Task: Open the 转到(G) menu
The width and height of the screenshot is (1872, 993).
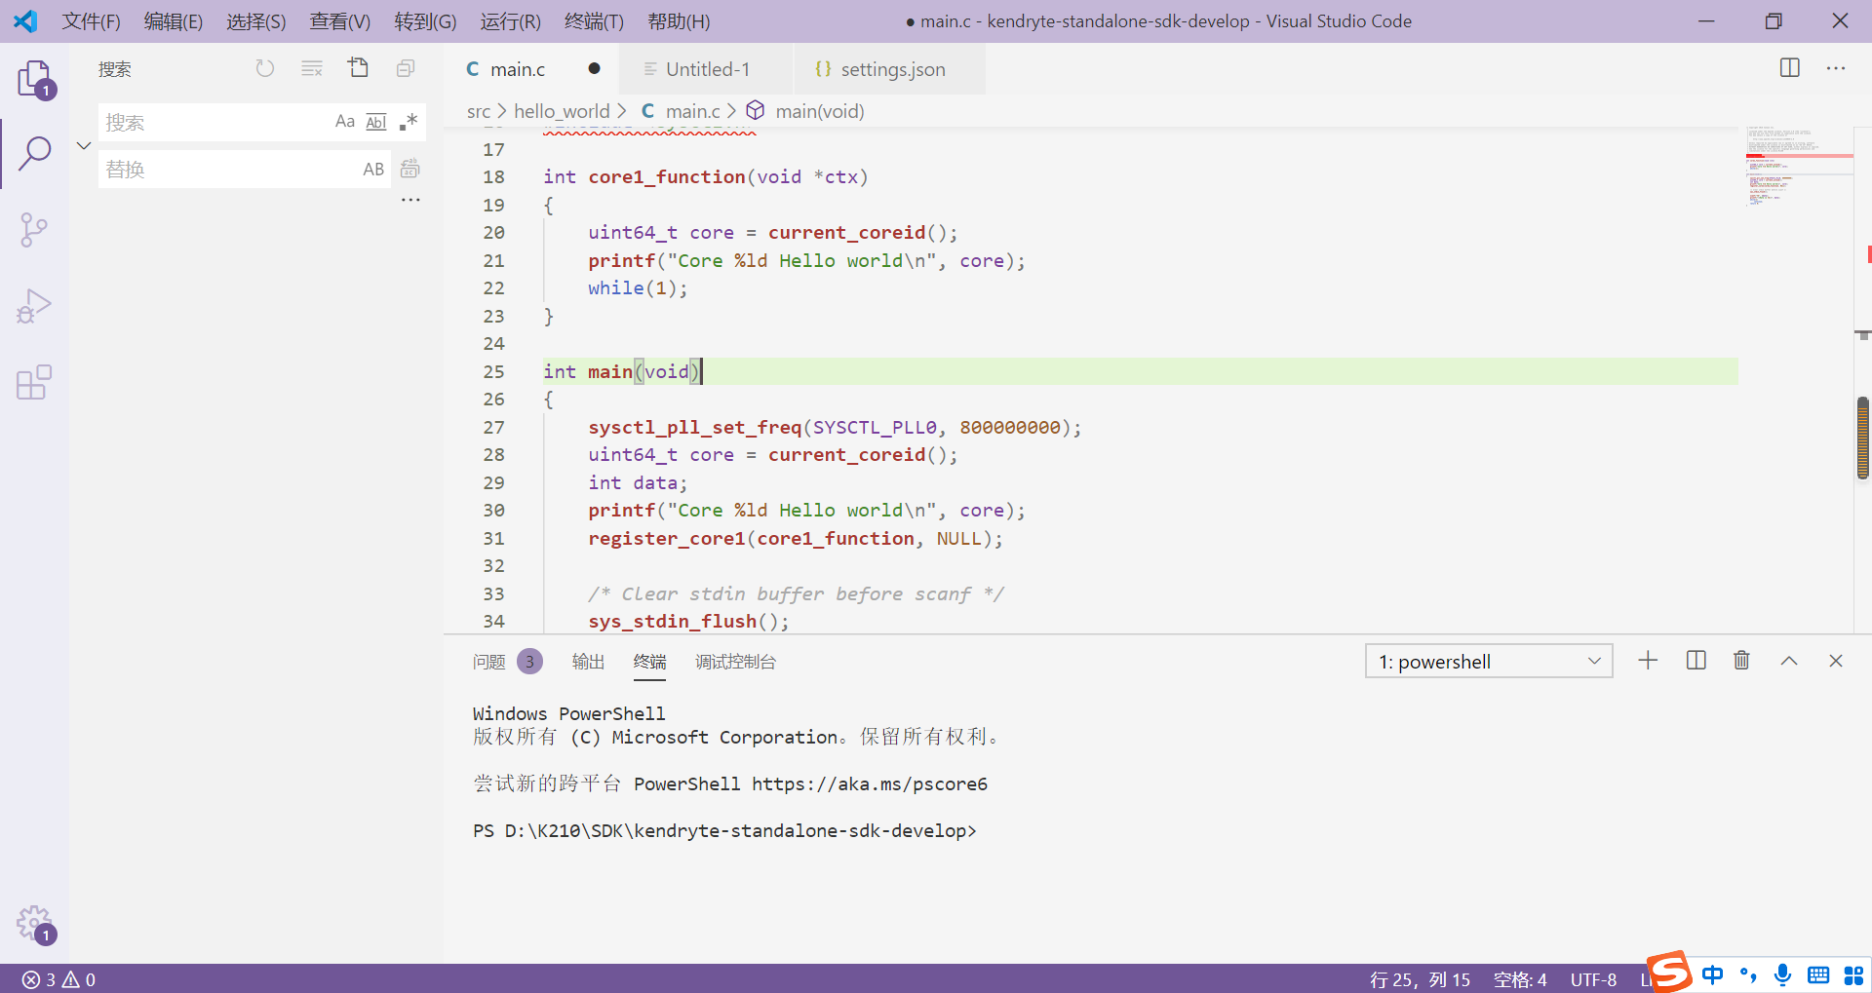Action: click(425, 21)
